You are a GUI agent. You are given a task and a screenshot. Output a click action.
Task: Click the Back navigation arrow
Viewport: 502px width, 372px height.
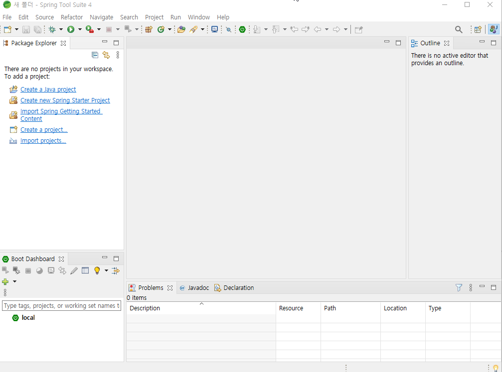317,30
